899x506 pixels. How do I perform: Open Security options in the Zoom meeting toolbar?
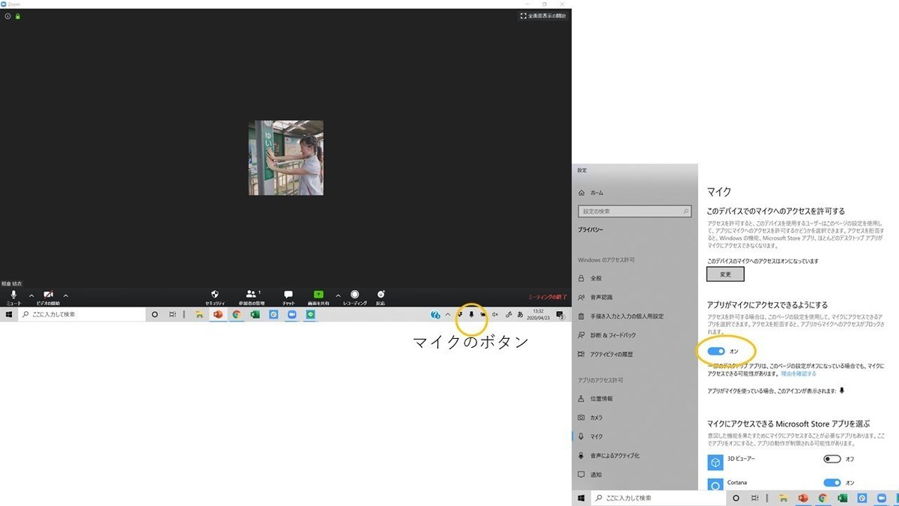click(x=215, y=295)
